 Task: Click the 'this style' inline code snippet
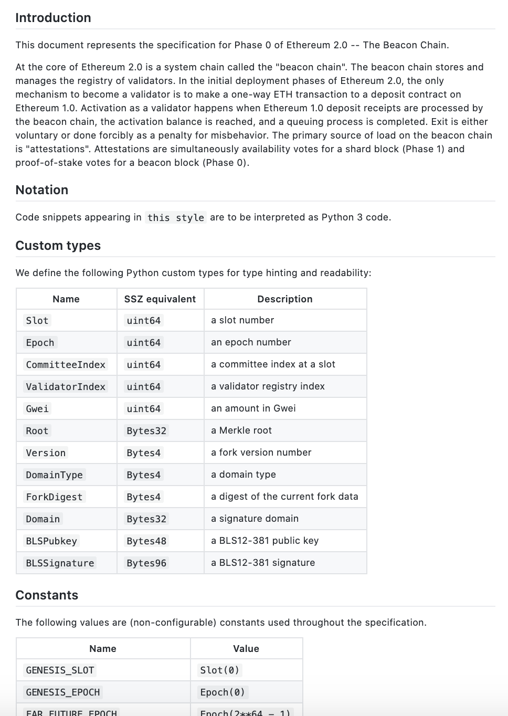(176, 218)
